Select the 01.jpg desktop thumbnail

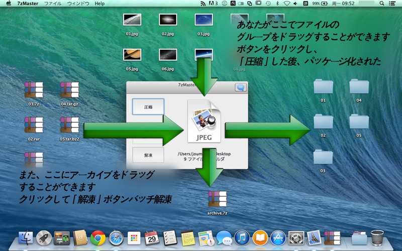(132, 20)
